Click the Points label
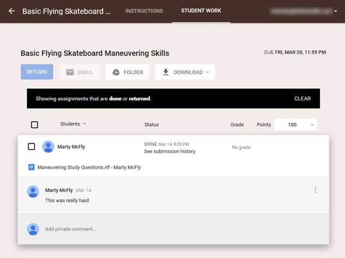The image size is (345, 258). tap(264, 125)
